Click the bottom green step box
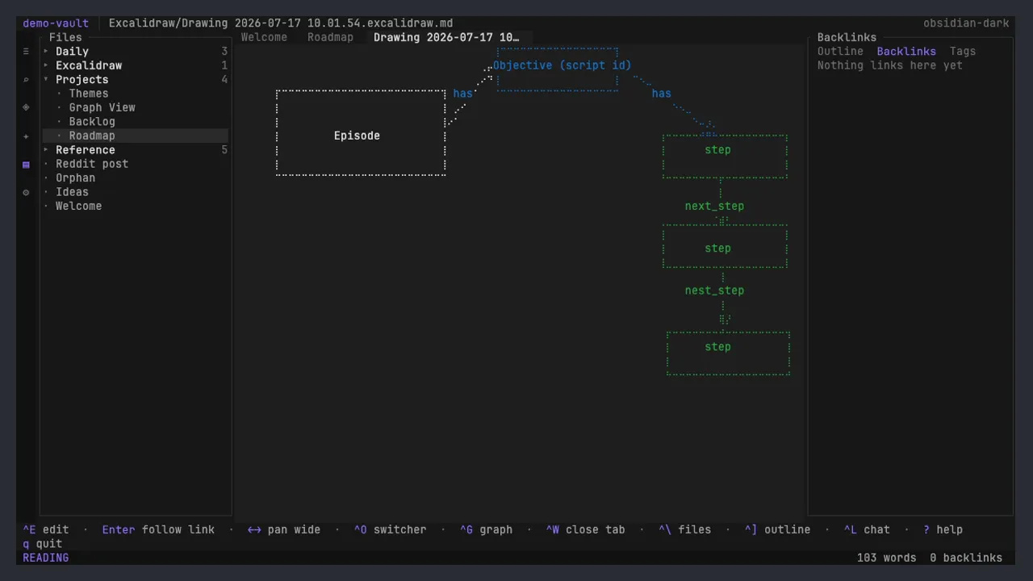The height and width of the screenshot is (581, 1033). pos(728,353)
